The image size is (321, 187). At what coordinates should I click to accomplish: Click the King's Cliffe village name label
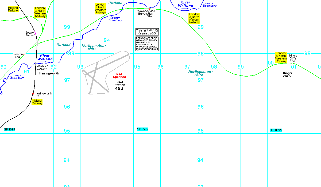287,75
